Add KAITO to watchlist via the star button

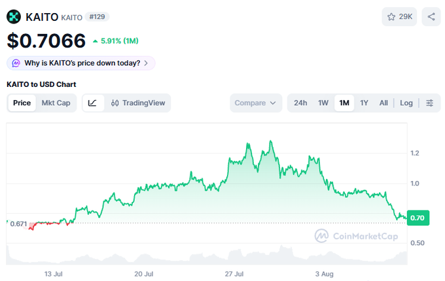point(399,17)
